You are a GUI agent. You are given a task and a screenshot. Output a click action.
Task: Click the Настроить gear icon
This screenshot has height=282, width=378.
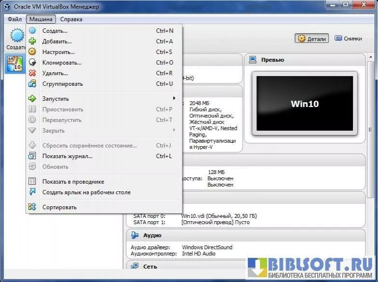pos(32,52)
